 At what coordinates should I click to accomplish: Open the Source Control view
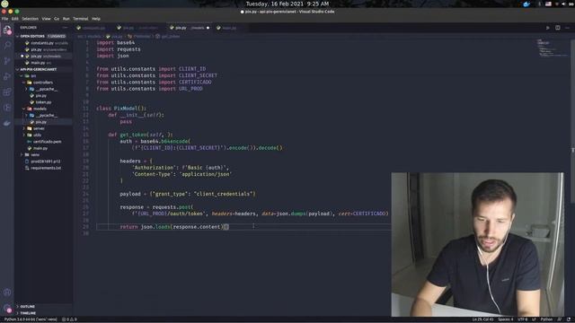click(x=7, y=61)
